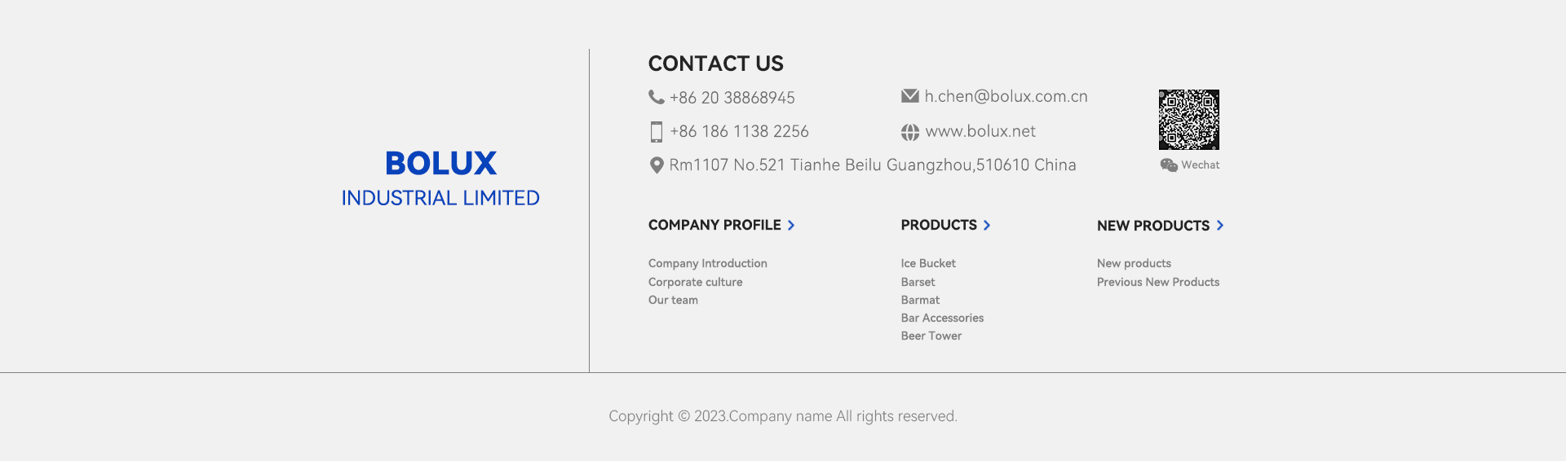Open the Ice Bucket product category
Screen dimensions: 1566x461
click(x=928, y=263)
